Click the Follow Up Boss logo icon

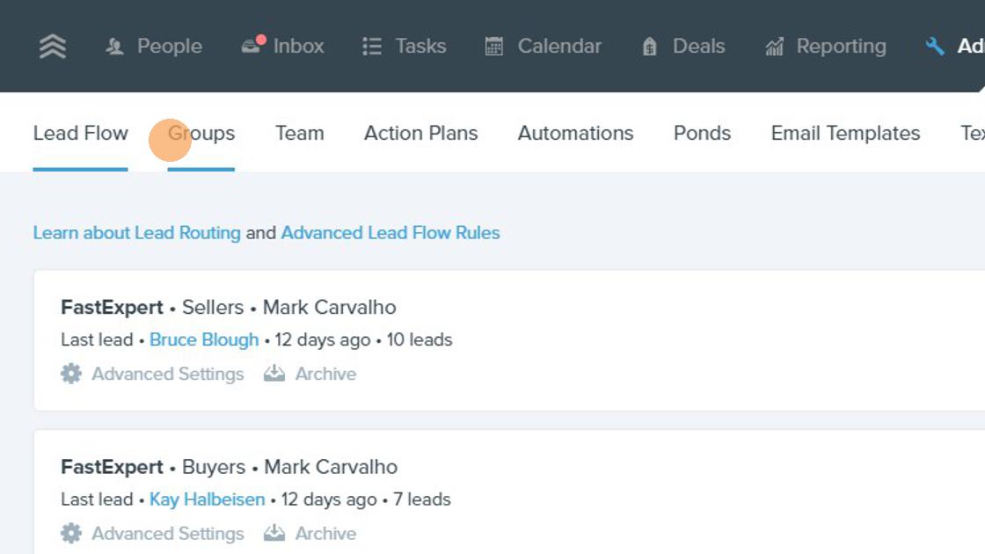click(53, 46)
